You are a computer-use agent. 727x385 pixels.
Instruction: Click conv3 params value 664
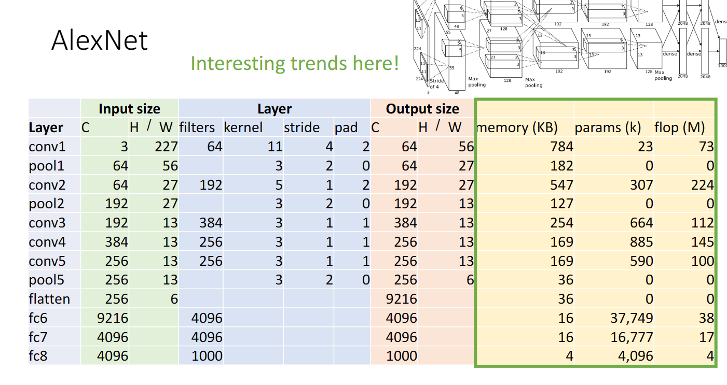(641, 223)
